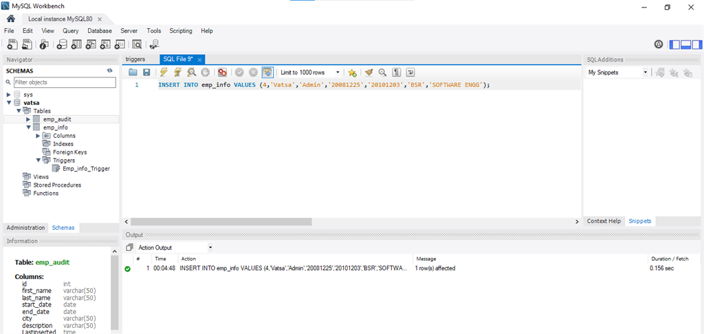Open Workbench home screen icon
704x334 pixels.
click(x=11, y=19)
